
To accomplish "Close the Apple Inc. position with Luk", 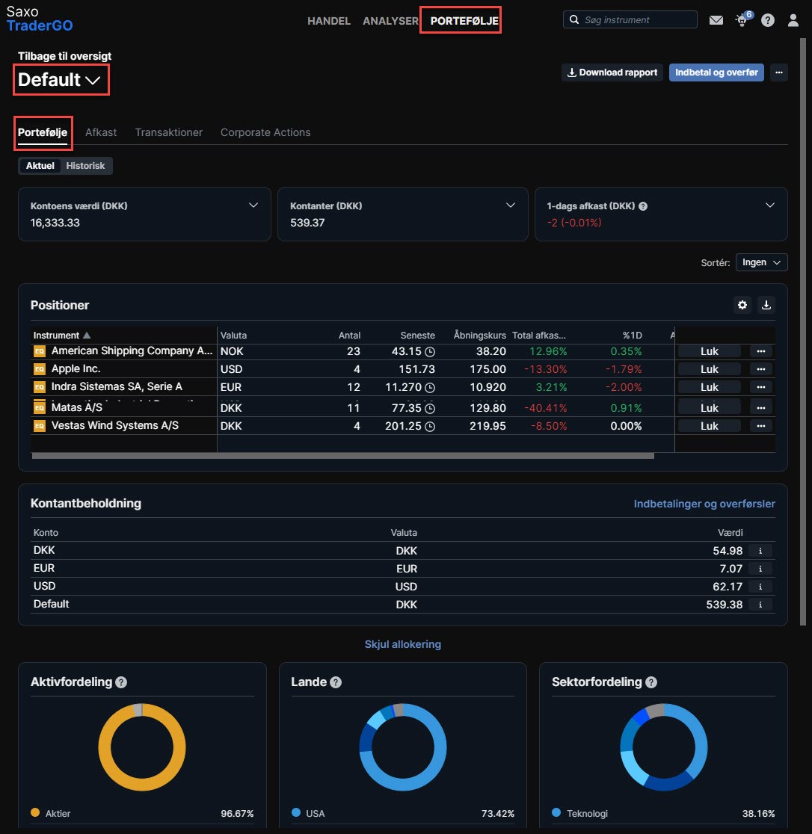I will coord(710,369).
